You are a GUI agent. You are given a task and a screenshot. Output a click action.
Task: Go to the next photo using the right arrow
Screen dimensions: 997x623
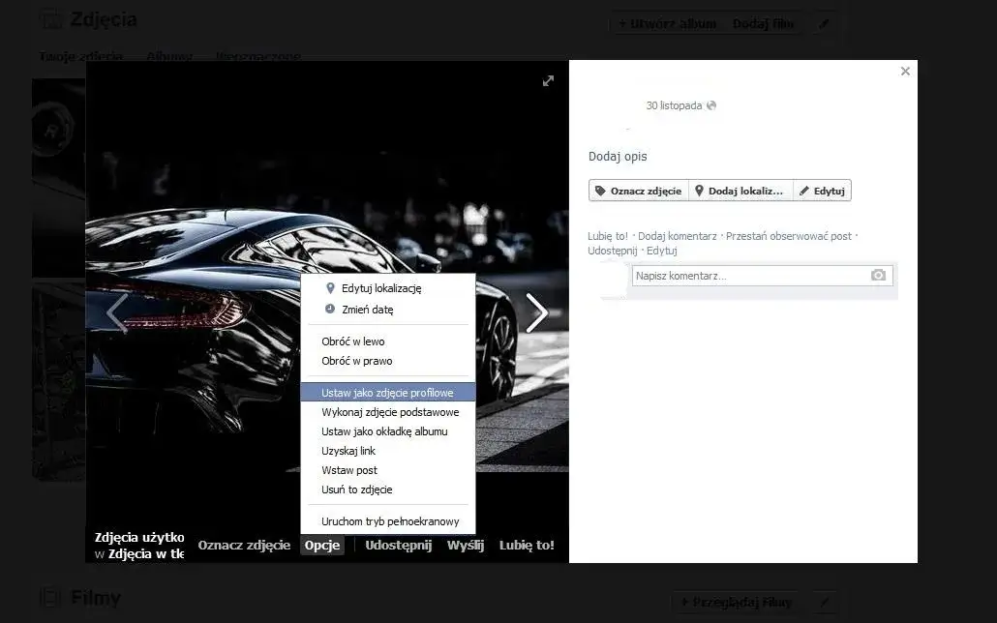tap(537, 312)
